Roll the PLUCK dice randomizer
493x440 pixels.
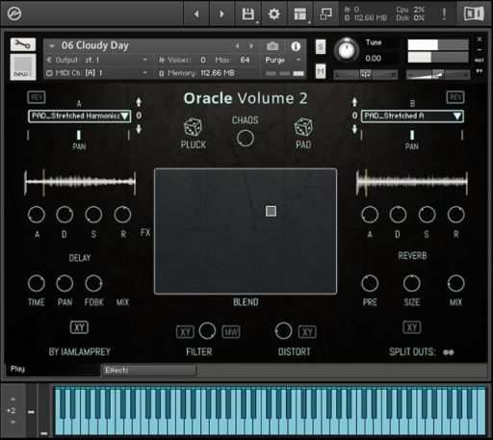tap(193, 126)
